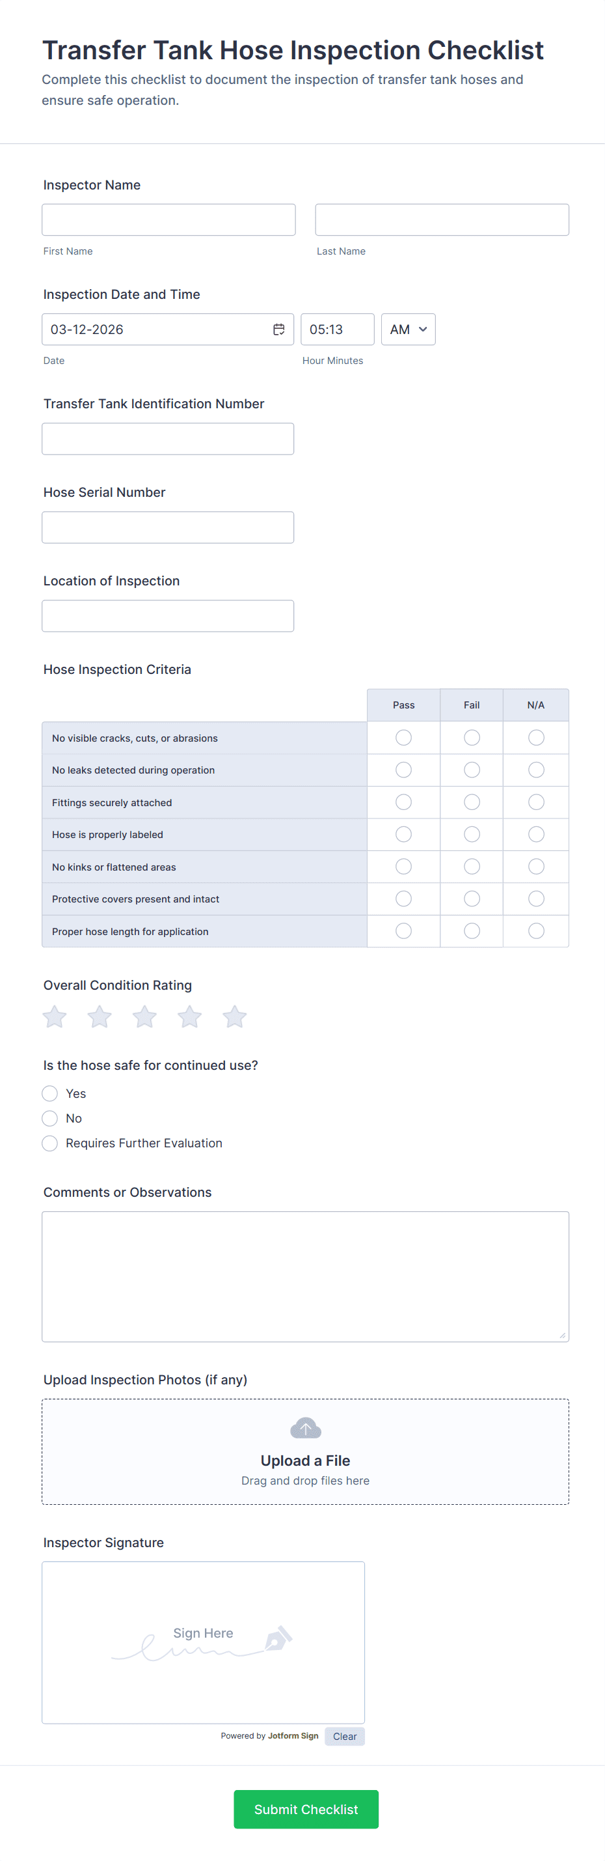Submit the checklist

(306, 1809)
